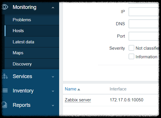161x118 pixels.
Task: Open the Problems submenu item
Action: coord(32,20)
